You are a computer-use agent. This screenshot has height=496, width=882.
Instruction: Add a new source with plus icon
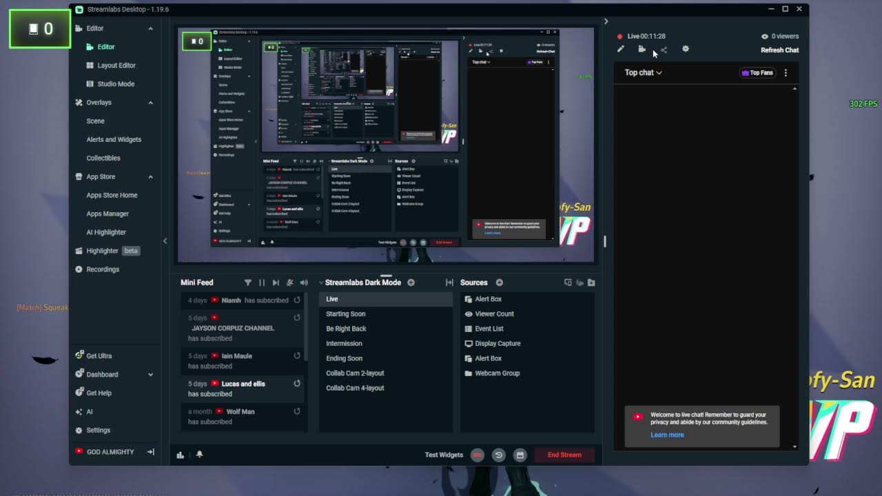pyautogui.click(x=499, y=282)
